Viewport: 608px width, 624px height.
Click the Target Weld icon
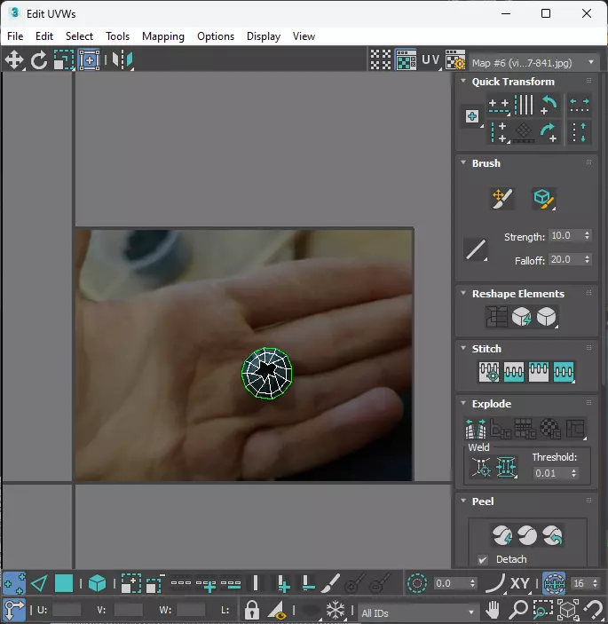(x=481, y=466)
